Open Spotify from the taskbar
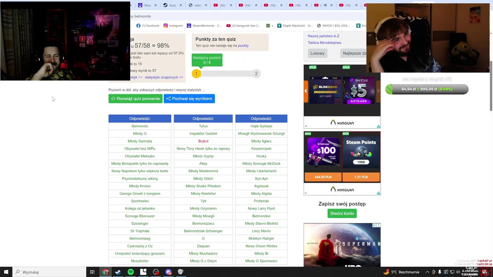This screenshot has width=493, height=277. tap(131, 272)
